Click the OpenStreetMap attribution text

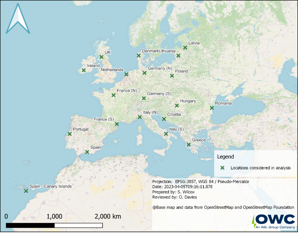point(223,208)
